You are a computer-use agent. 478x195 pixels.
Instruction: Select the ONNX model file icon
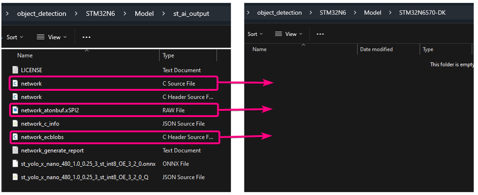click(x=15, y=163)
